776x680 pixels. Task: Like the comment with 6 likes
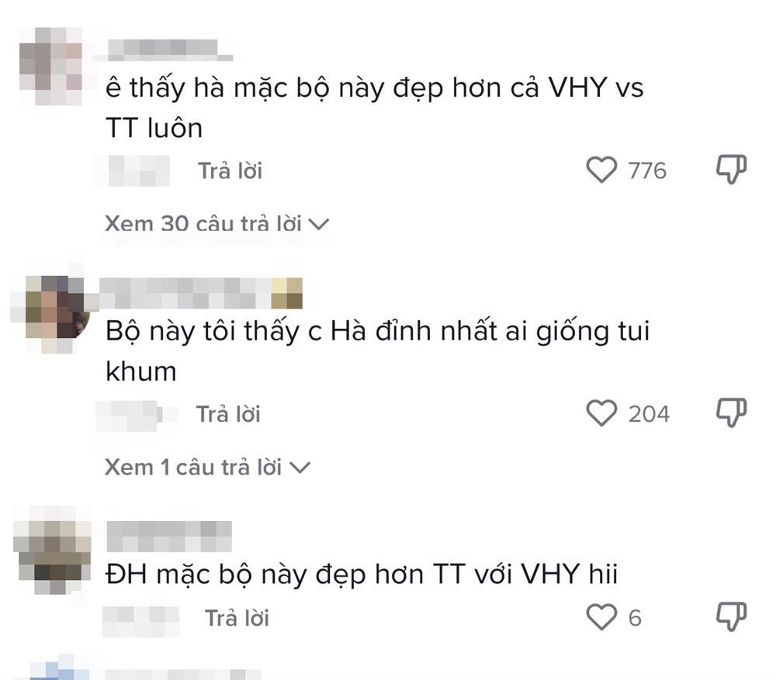[x=601, y=617]
